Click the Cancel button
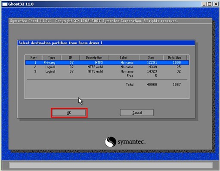This screenshot has height=171, width=220. [137, 113]
